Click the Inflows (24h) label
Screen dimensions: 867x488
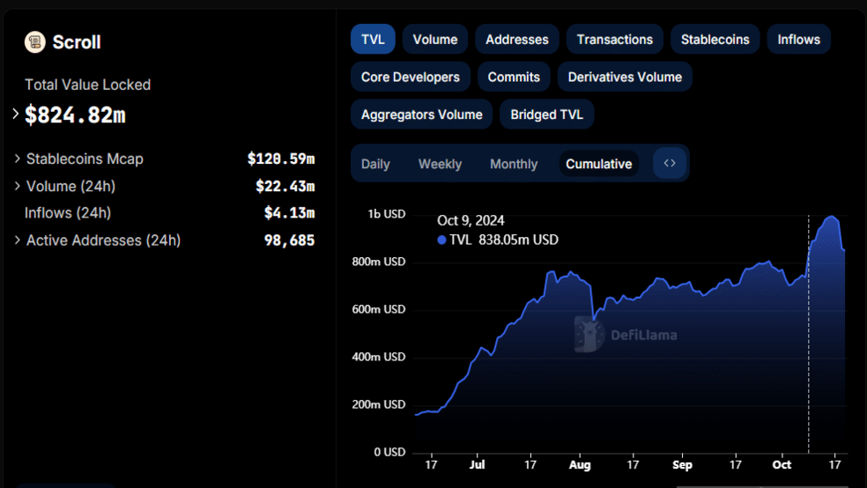coord(68,213)
